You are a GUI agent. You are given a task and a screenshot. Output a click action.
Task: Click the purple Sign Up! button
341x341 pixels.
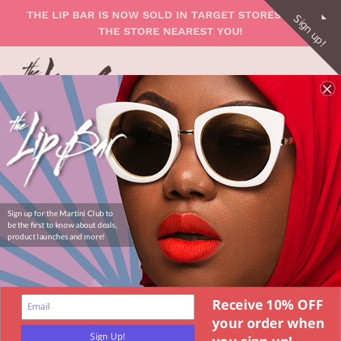click(108, 334)
